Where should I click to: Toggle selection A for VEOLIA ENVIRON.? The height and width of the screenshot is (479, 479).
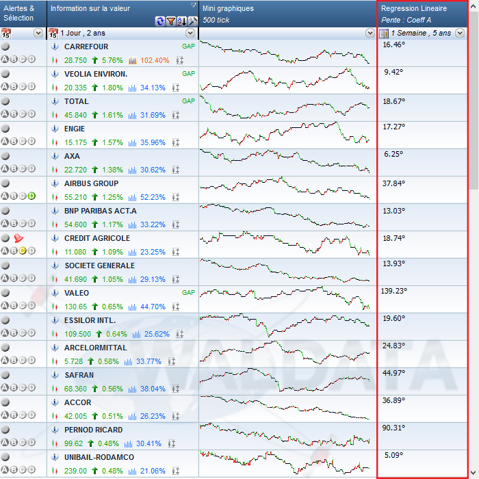5,86
